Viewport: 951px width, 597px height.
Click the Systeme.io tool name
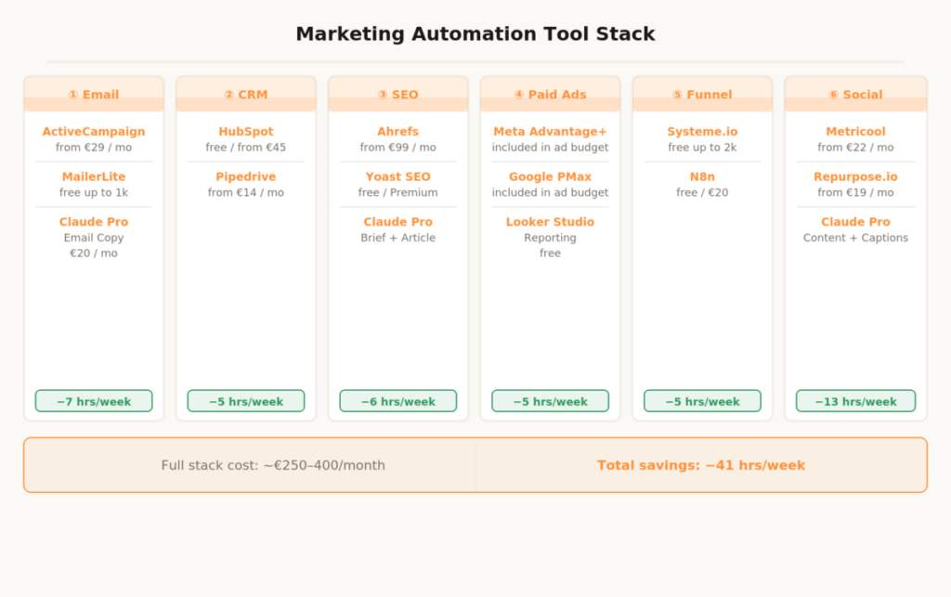[x=702, y=132]
